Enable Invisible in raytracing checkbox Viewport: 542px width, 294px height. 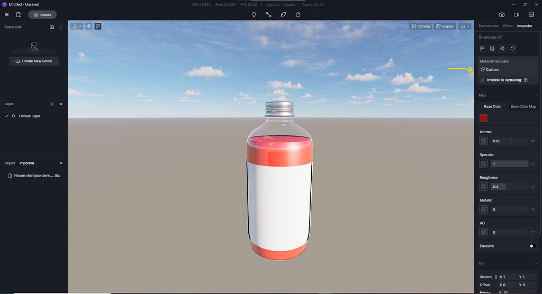tap(483, 80)
